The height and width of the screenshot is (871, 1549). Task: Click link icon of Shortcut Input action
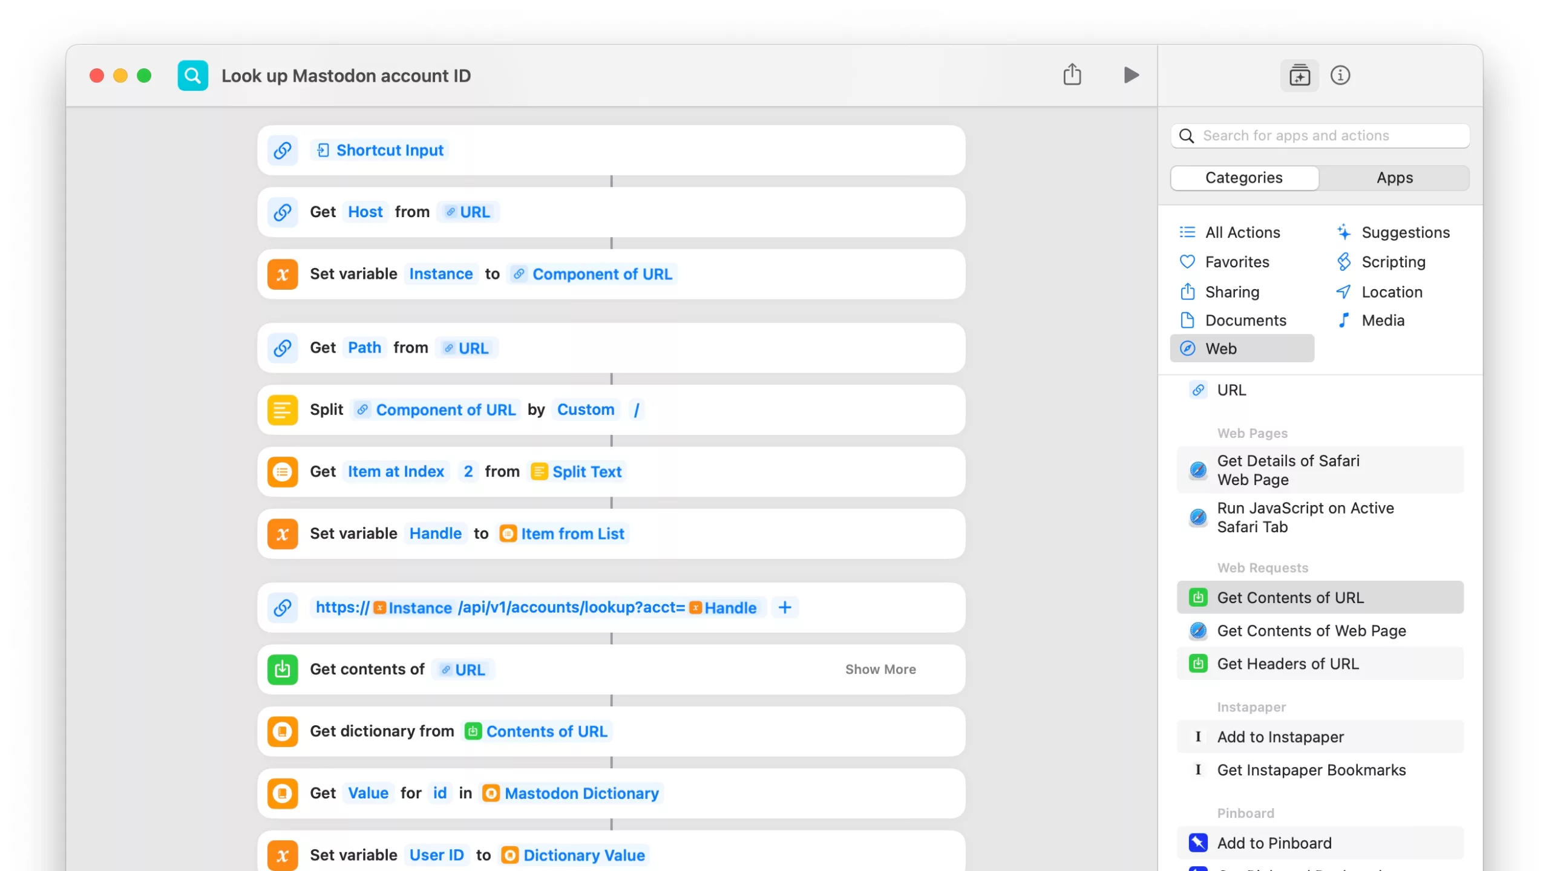point(282,150)
